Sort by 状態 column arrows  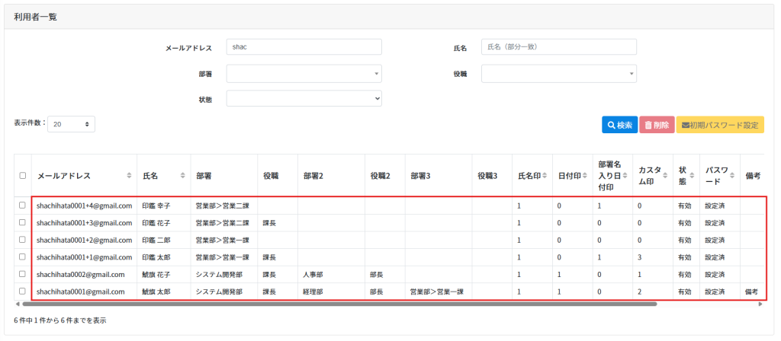[692, 176]
